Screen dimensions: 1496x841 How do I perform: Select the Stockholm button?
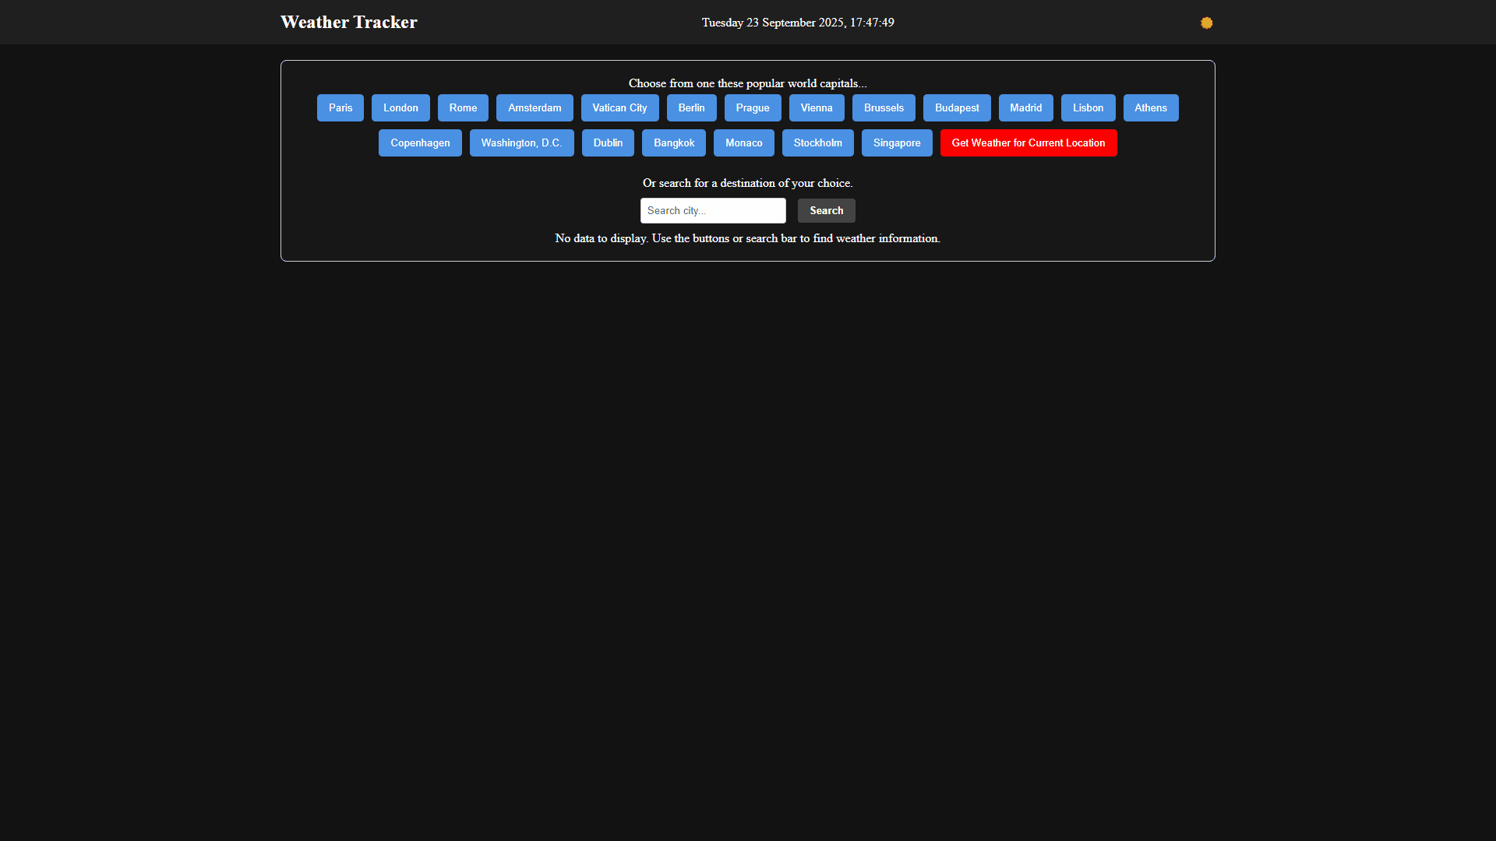pos(817,143)
